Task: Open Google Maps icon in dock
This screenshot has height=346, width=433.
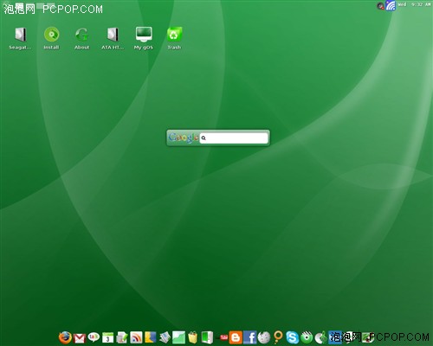Action: [x=150, y=337]
